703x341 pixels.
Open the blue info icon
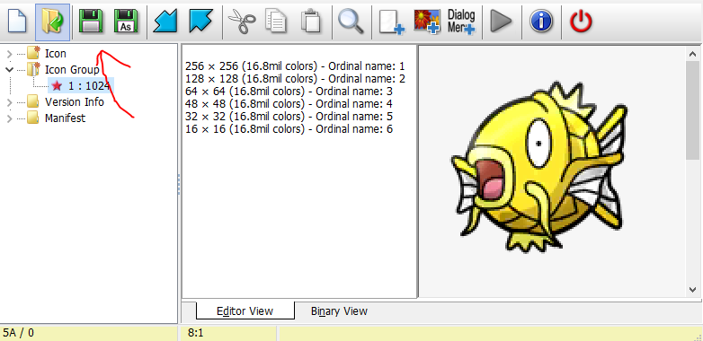[x=540, y=21]
